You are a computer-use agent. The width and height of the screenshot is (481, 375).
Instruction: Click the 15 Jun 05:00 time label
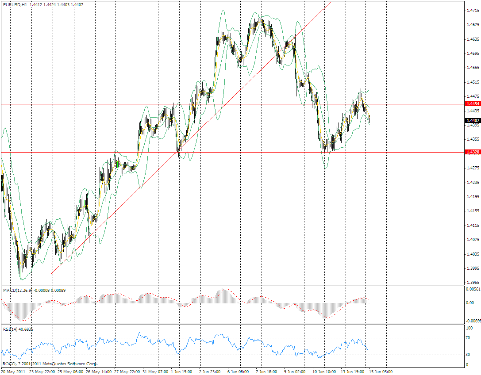tap(381, 371)
